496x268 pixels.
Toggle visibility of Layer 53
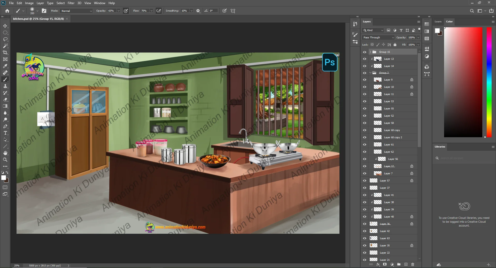(365, 101)
